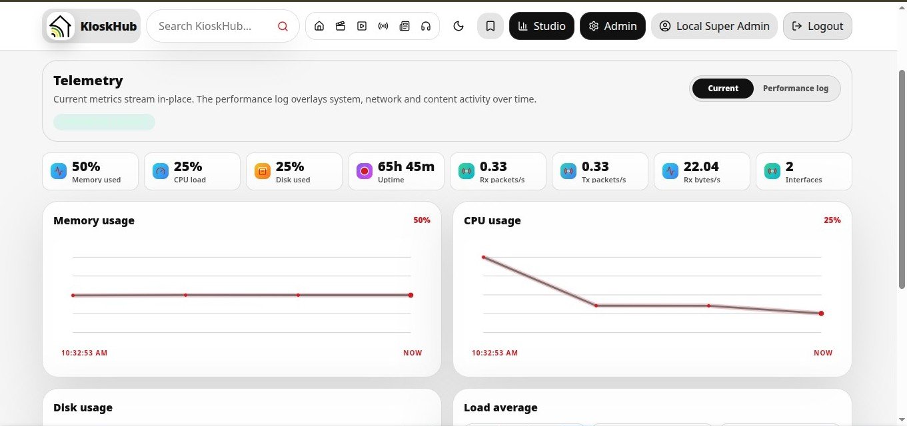The height and width of the screenshot is (426, 907).
Task: Open the Admin section
Action: 612,26
